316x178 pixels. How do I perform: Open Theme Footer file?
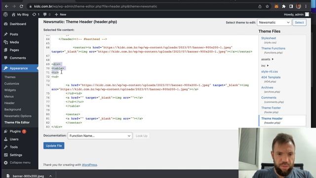[271, 108]
